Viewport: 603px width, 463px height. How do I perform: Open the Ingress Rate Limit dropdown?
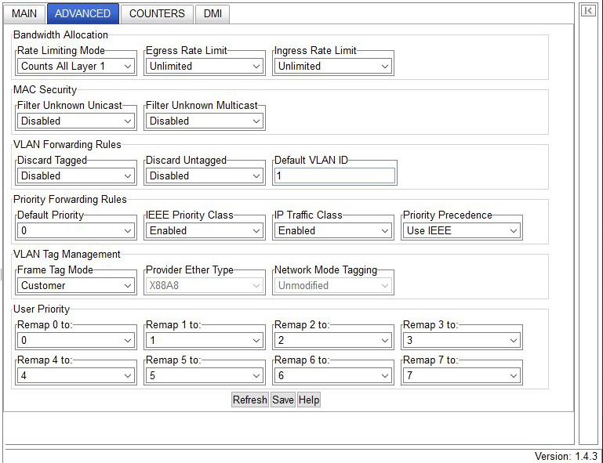coord(333,67)
